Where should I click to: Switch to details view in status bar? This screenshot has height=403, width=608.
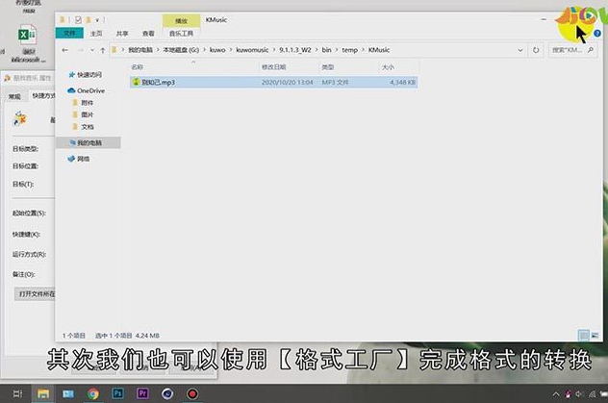[584, 335]
